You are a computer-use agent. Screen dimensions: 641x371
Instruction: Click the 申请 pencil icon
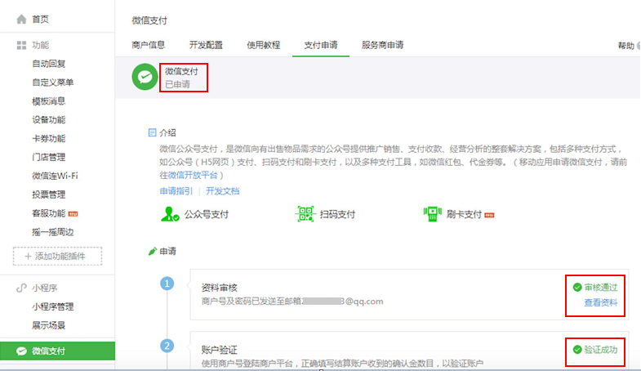click(153, 251)
